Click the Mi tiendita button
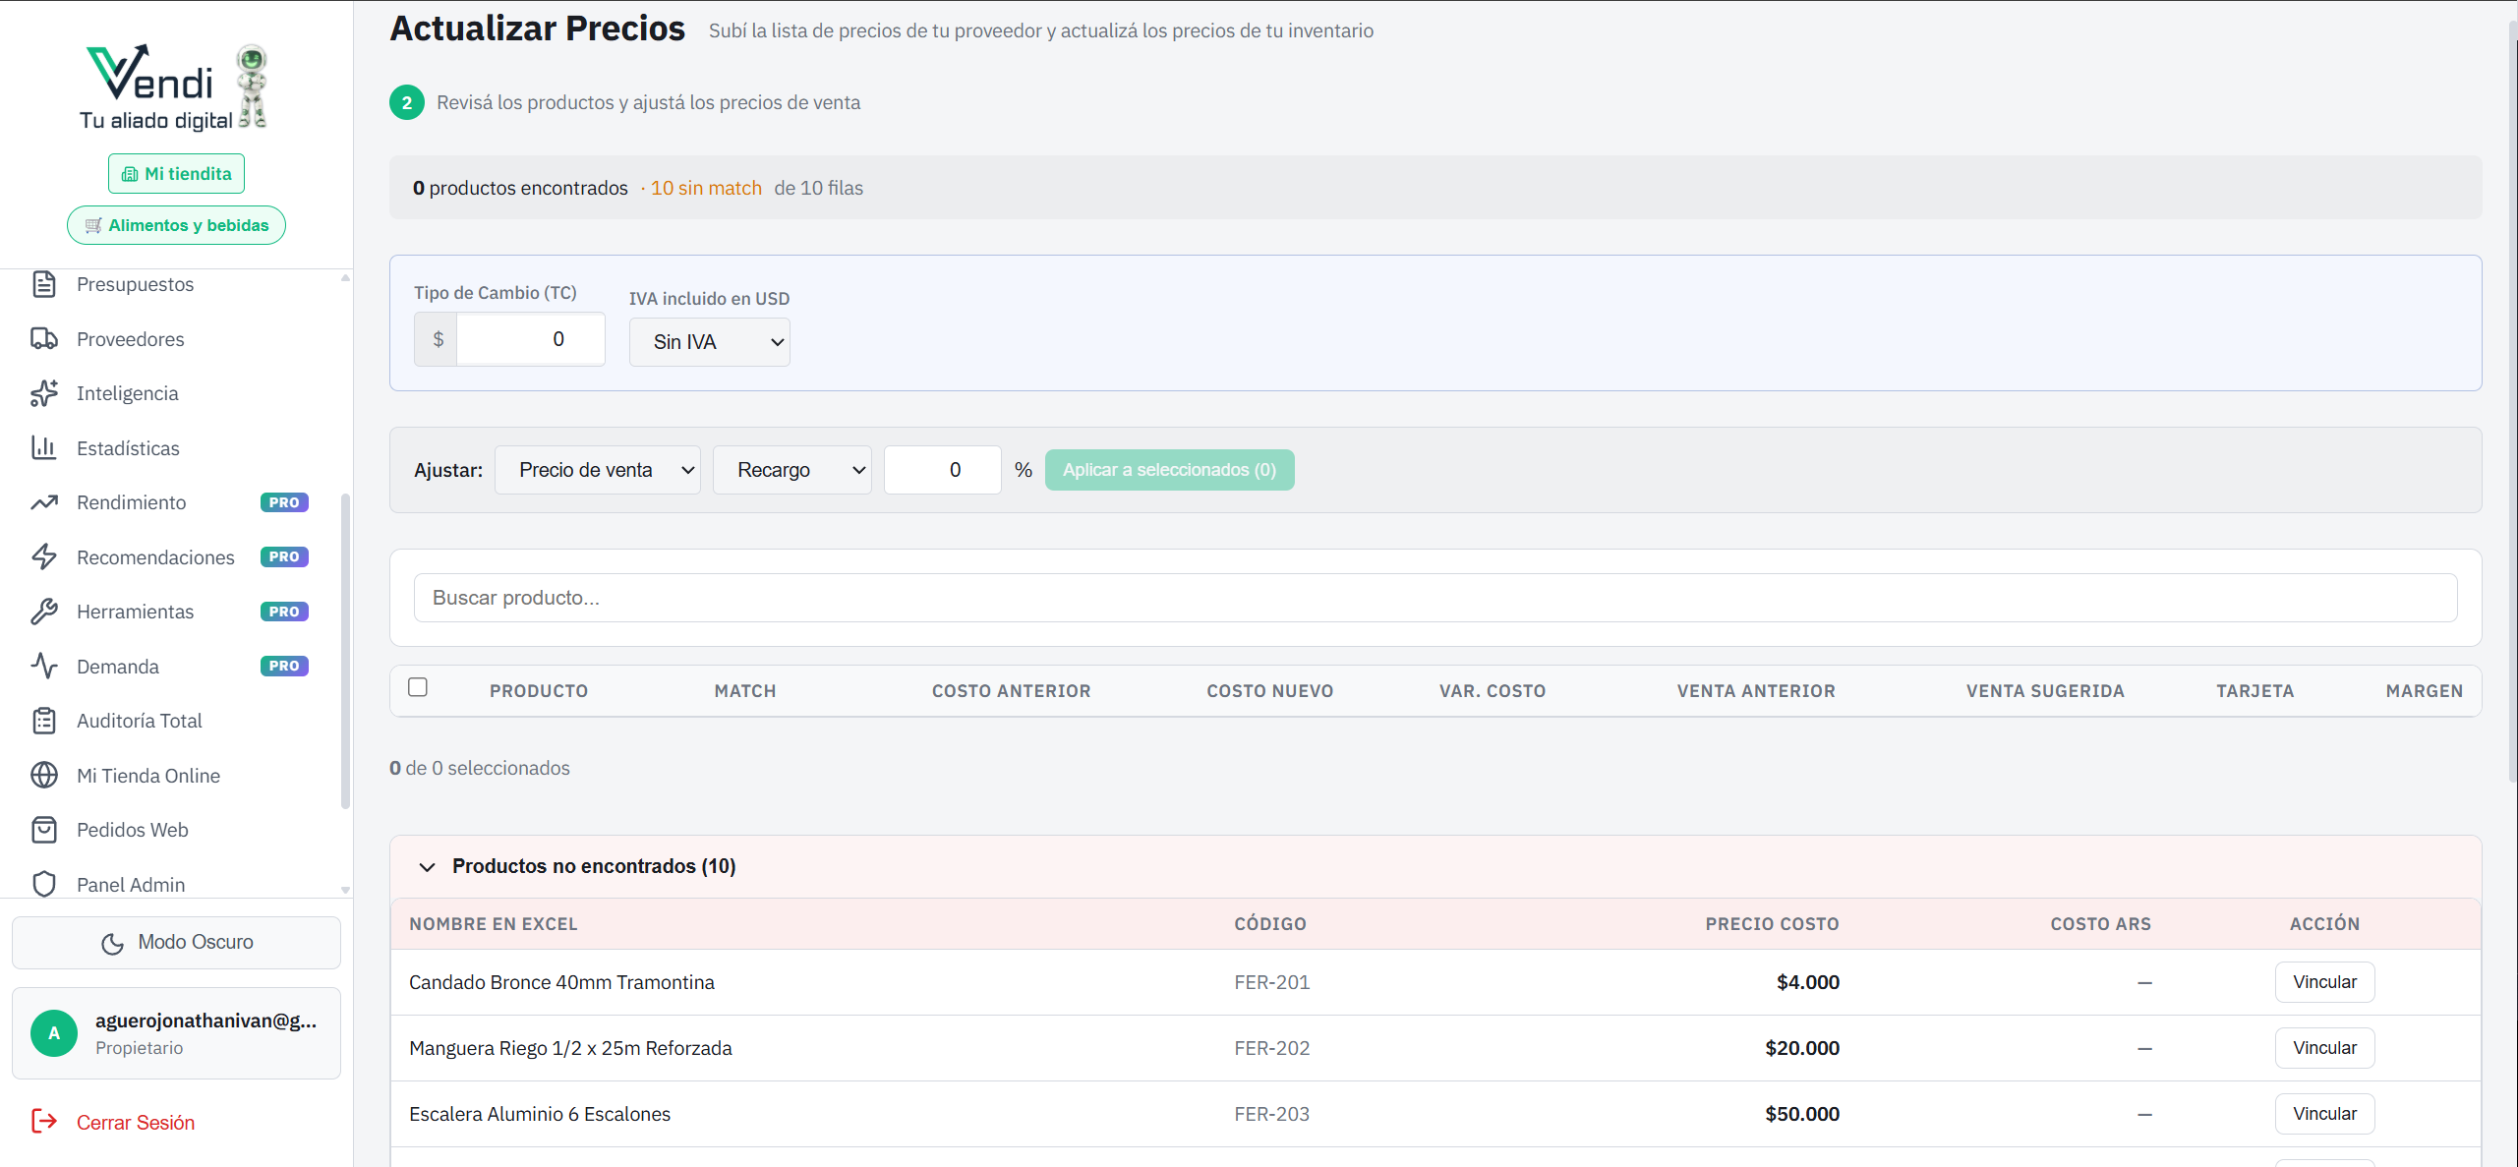 (177, 174)
